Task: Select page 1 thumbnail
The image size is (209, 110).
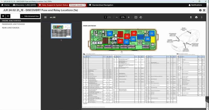Action: click(61, 31)
